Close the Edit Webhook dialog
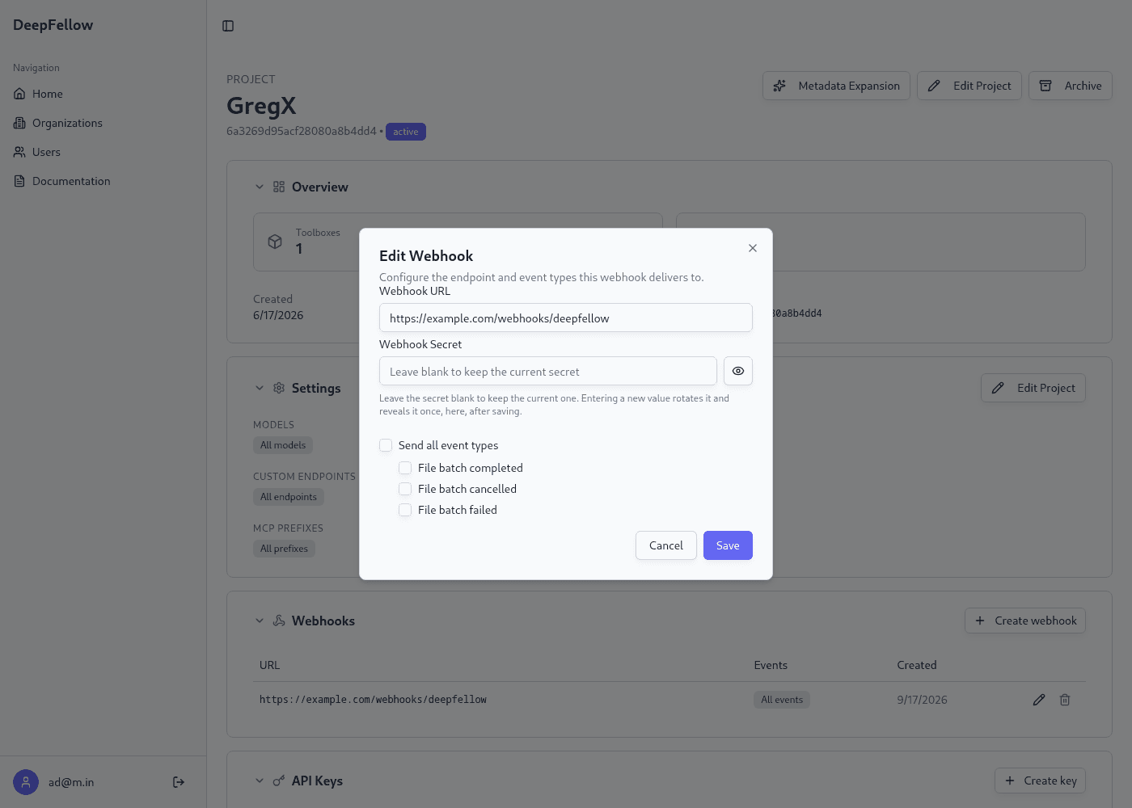Viewport: 1132px width, 808px height. click(753, 248)
